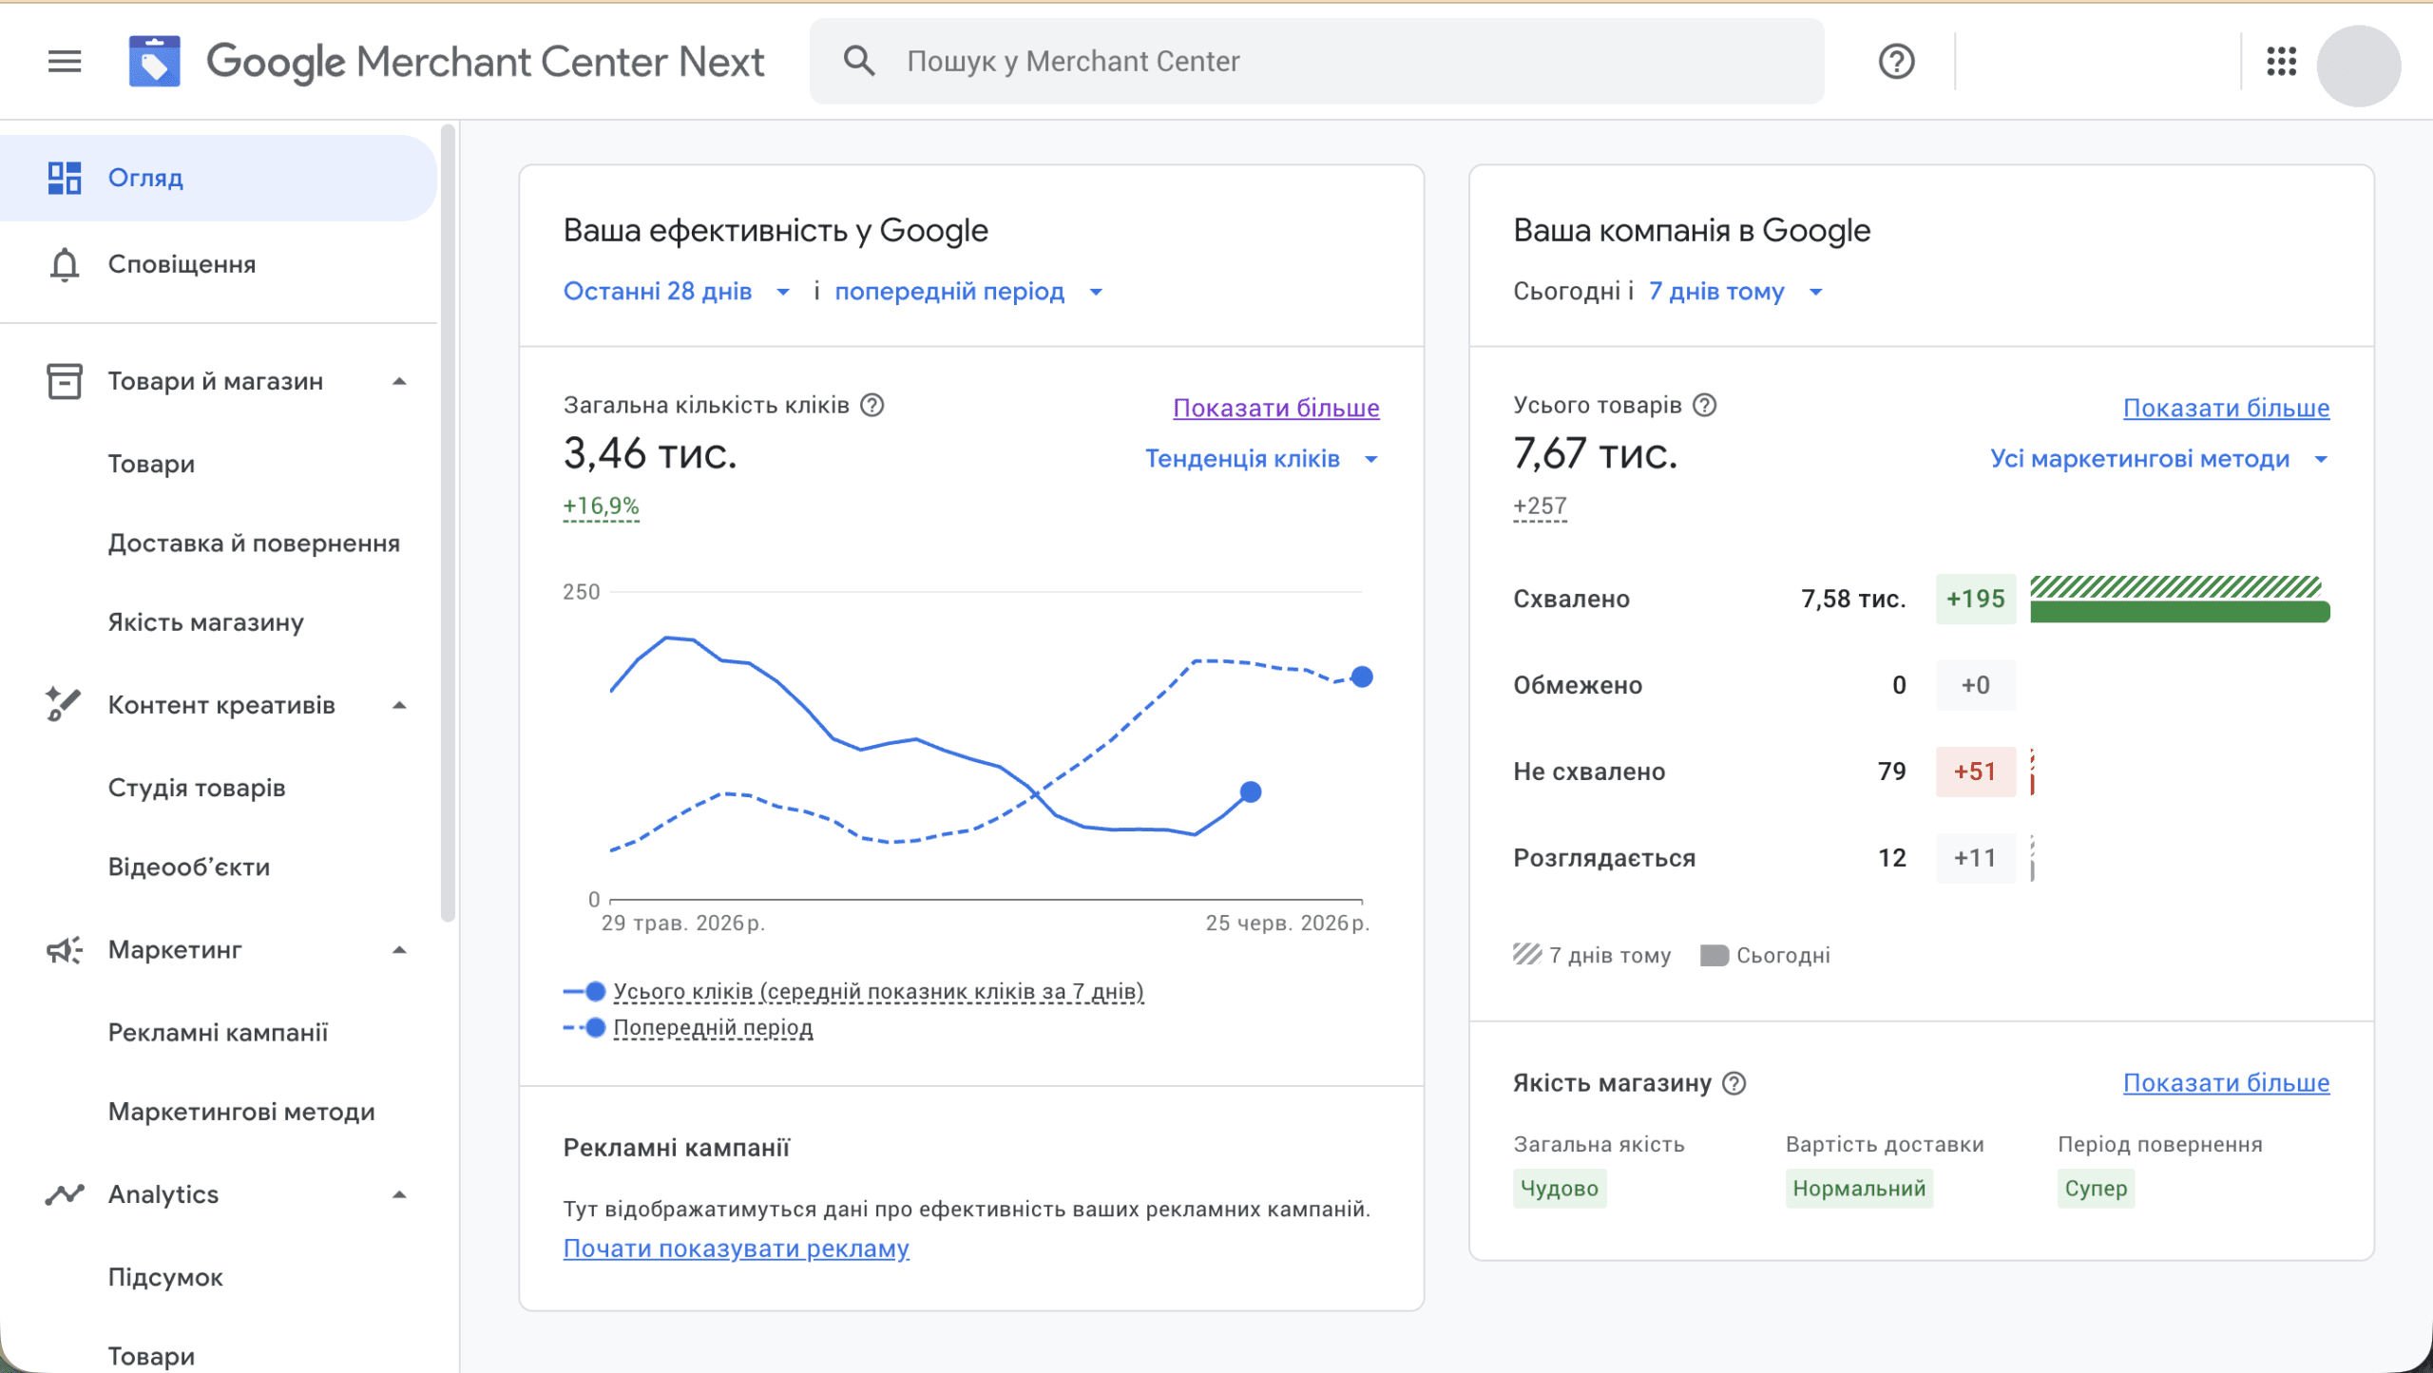Click the Сповіщення bell icon
2433x1373 pixels.
(x=65, y=264)
